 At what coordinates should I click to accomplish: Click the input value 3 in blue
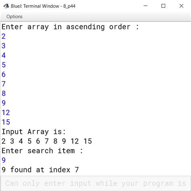tap(4, 46)
